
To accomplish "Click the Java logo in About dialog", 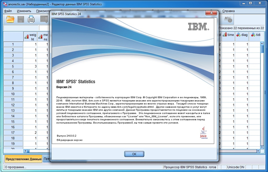I will (203, 133).
